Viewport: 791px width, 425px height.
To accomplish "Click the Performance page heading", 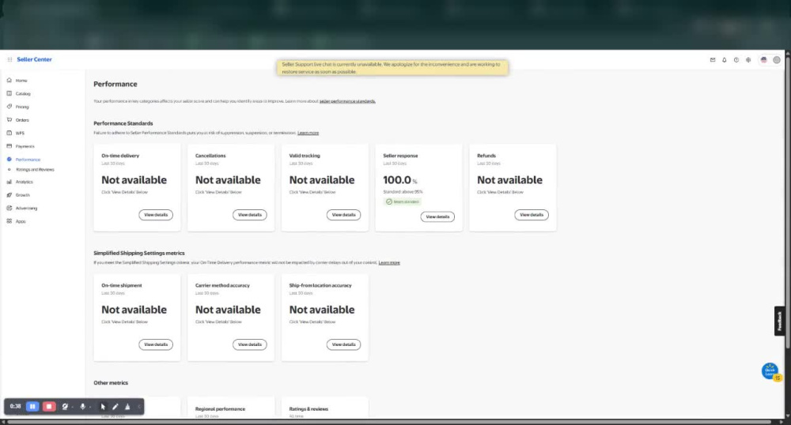I will pyautogui.click(x=115, y=84).
